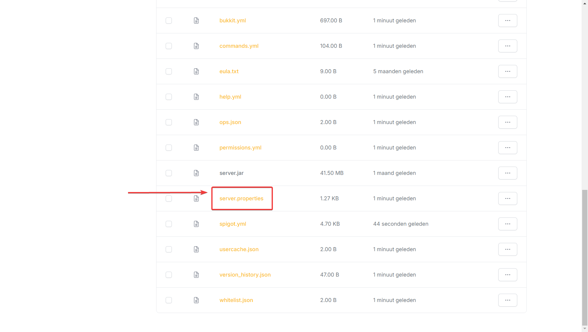Open the options menu for permissions.yml

coord(507,148)
